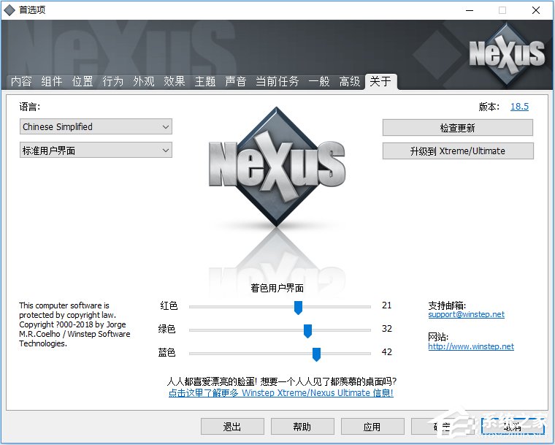Open the 内容 tab
555x445 pixels.
21,82
